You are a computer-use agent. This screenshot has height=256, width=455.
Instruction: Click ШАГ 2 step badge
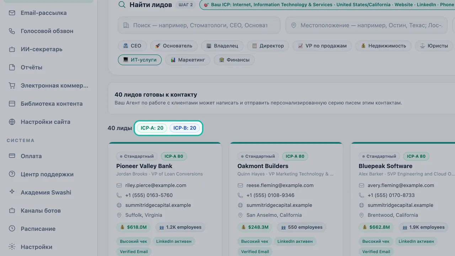186,5
